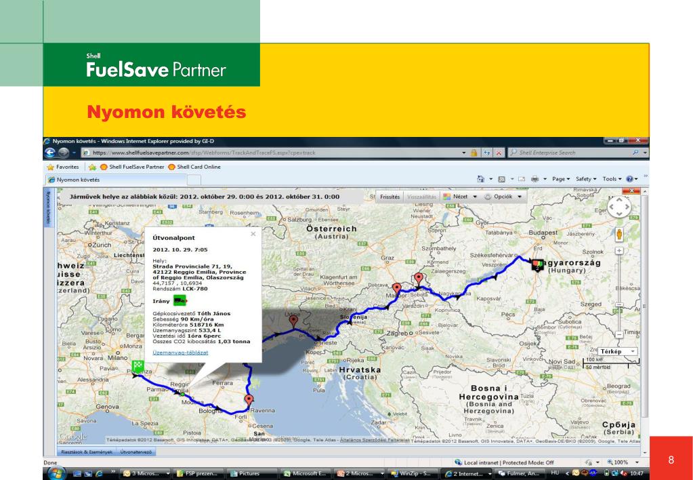Open the Help question mark menu

(x=631, y=179)
